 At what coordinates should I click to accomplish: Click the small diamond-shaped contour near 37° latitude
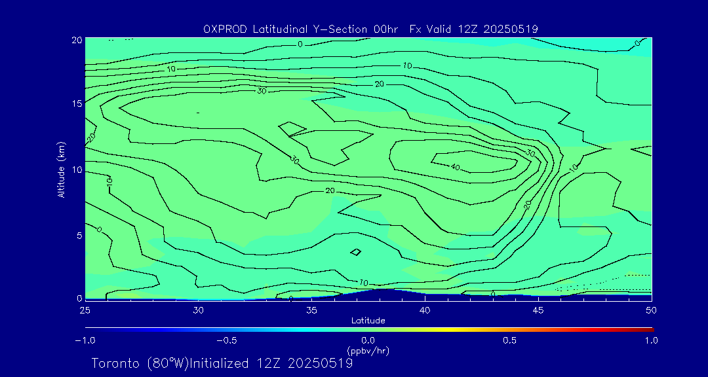pos(356,252)
